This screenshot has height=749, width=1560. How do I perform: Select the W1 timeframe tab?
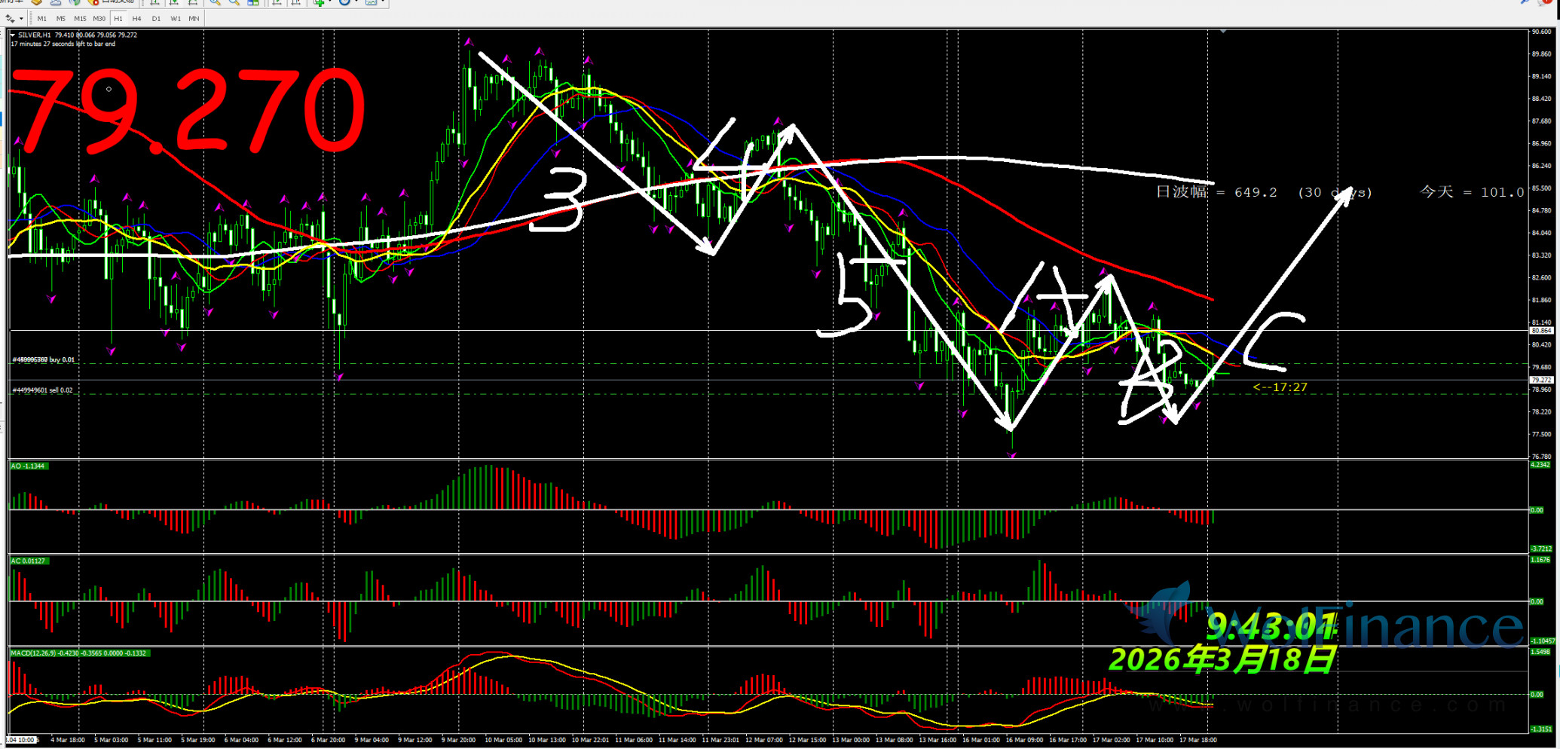pyautogui.click(x=175, y=18)
